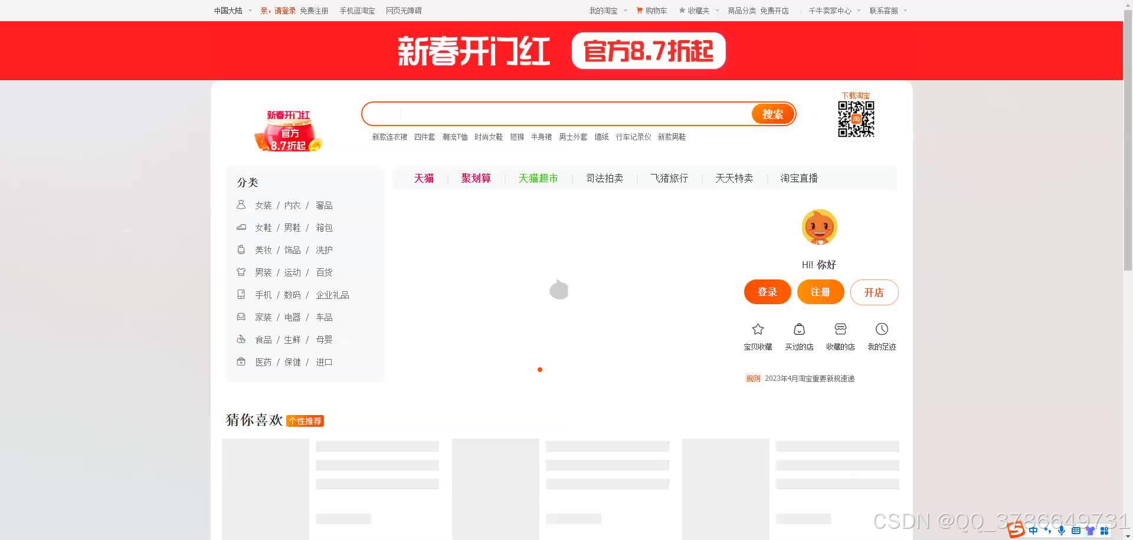Click the shirt icon beside 男装
Screen dimensions: 1133x540
coord(241,272)
